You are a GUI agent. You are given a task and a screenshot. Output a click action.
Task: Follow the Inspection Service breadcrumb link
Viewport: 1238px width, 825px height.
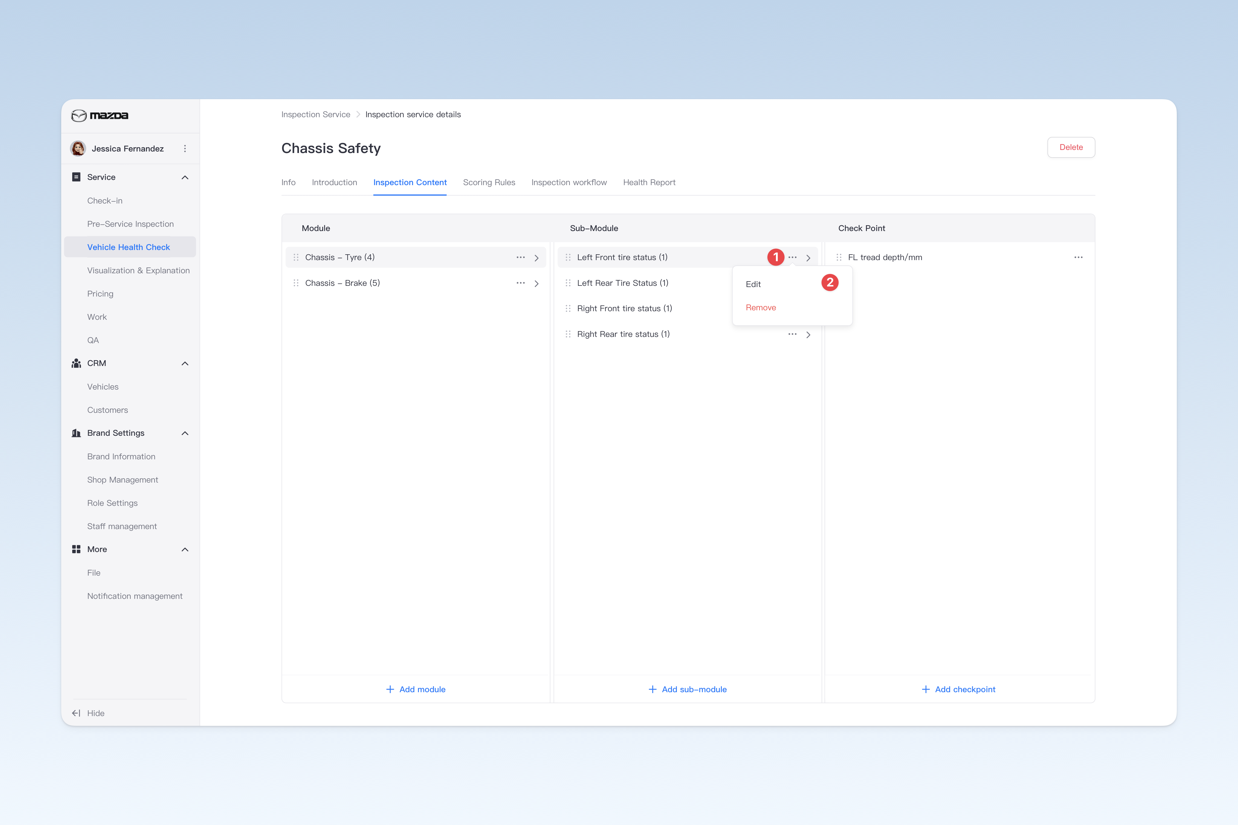316,115
